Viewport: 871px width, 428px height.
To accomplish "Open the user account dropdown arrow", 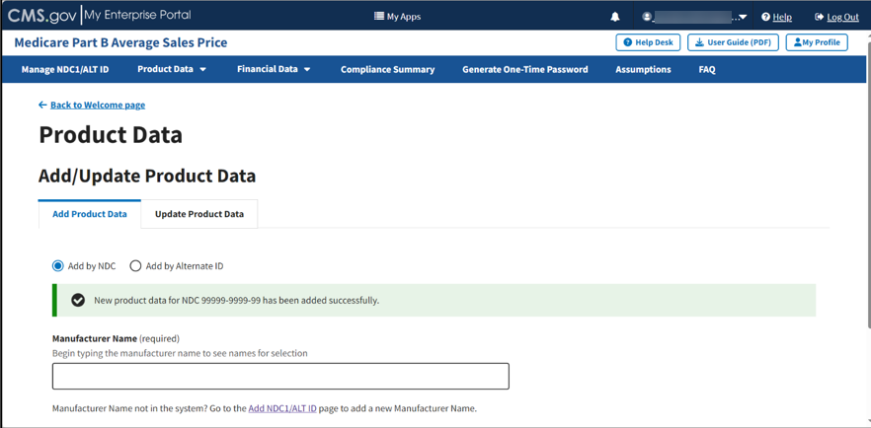I will click(743, 17).
